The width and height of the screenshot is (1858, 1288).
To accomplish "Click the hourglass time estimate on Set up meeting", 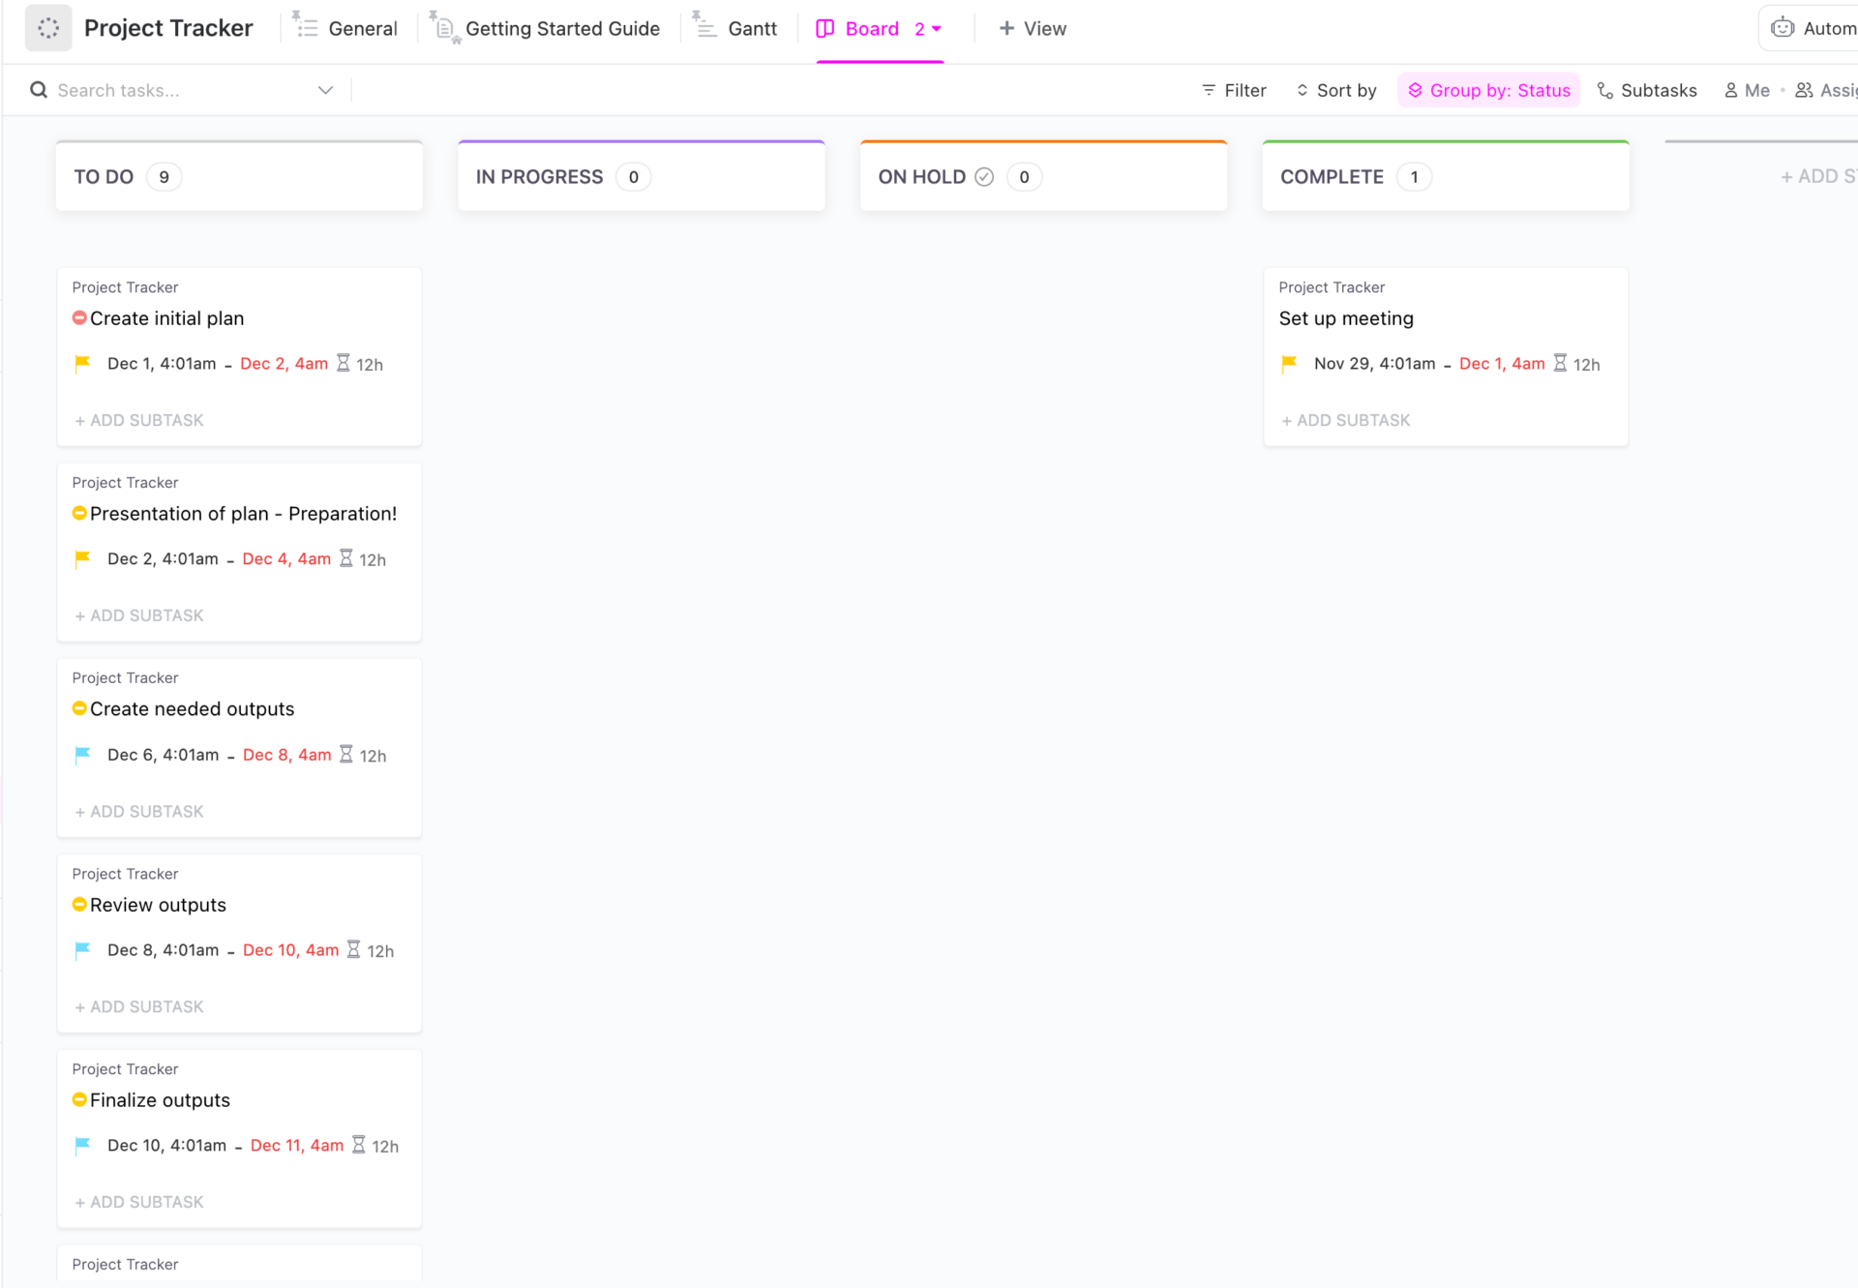I will 1559,364.
